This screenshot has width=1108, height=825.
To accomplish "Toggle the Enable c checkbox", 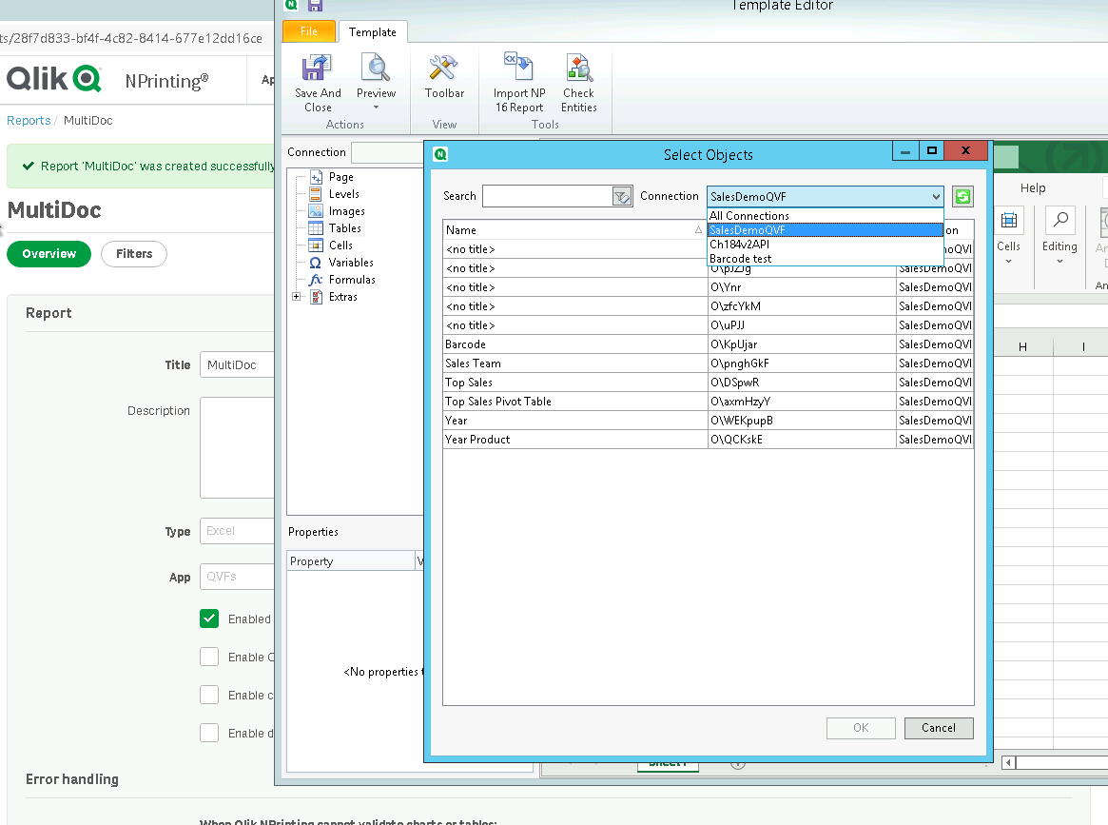I will 209,695.
